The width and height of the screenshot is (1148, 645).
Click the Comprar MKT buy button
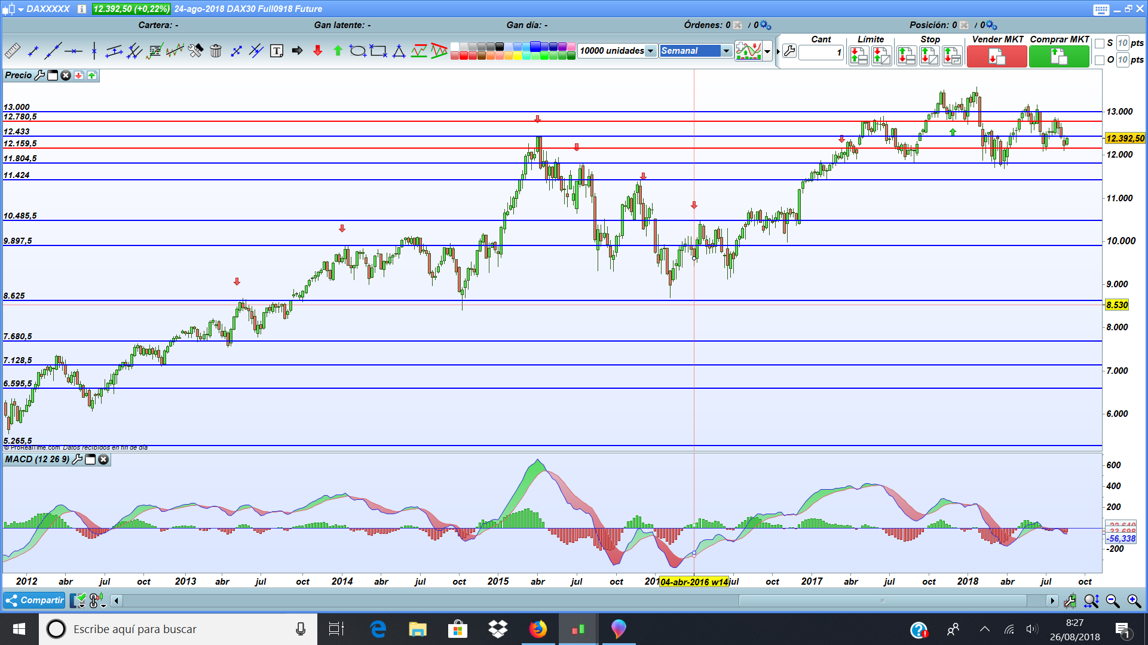point(1058,57)
